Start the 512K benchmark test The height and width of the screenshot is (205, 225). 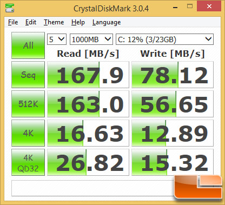point(28,104)
